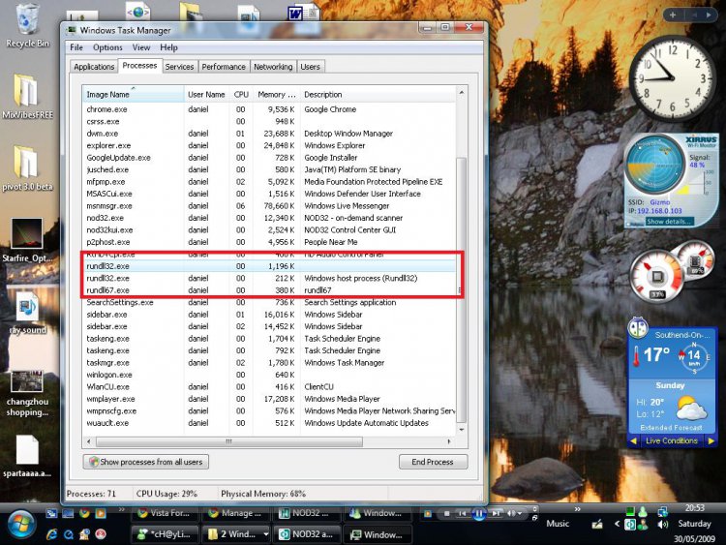
Task: Open the View menu
Action: [x=141, y=47]
